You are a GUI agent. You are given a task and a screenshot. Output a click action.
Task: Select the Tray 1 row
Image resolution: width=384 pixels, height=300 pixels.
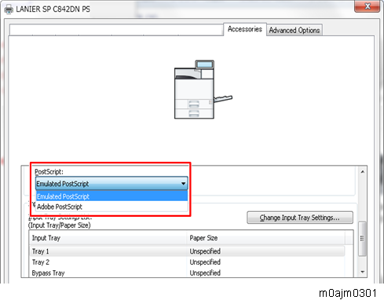pos(187,251)
